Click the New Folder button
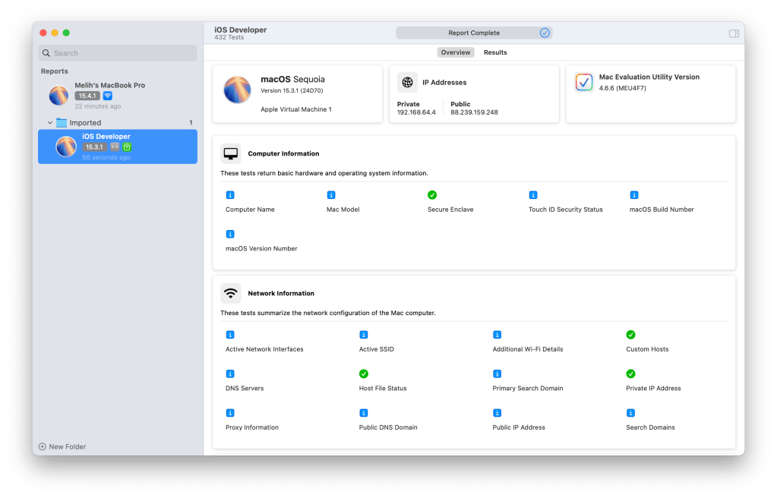Image resolution: width=777 pixels, height=498 pixels. (62, 446)
